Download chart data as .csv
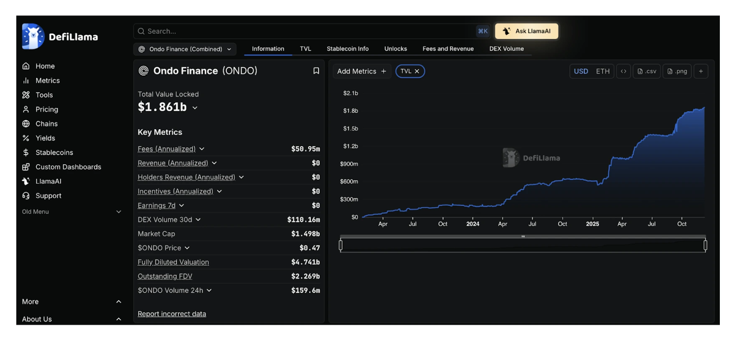Viewport: 747px width, 341px height. point(647,71)
